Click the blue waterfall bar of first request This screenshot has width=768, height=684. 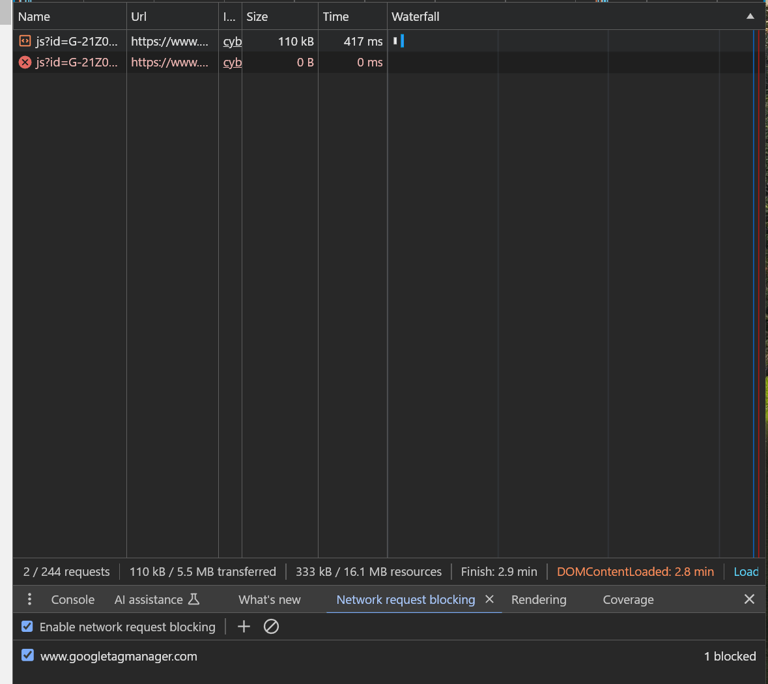point(402,41)
